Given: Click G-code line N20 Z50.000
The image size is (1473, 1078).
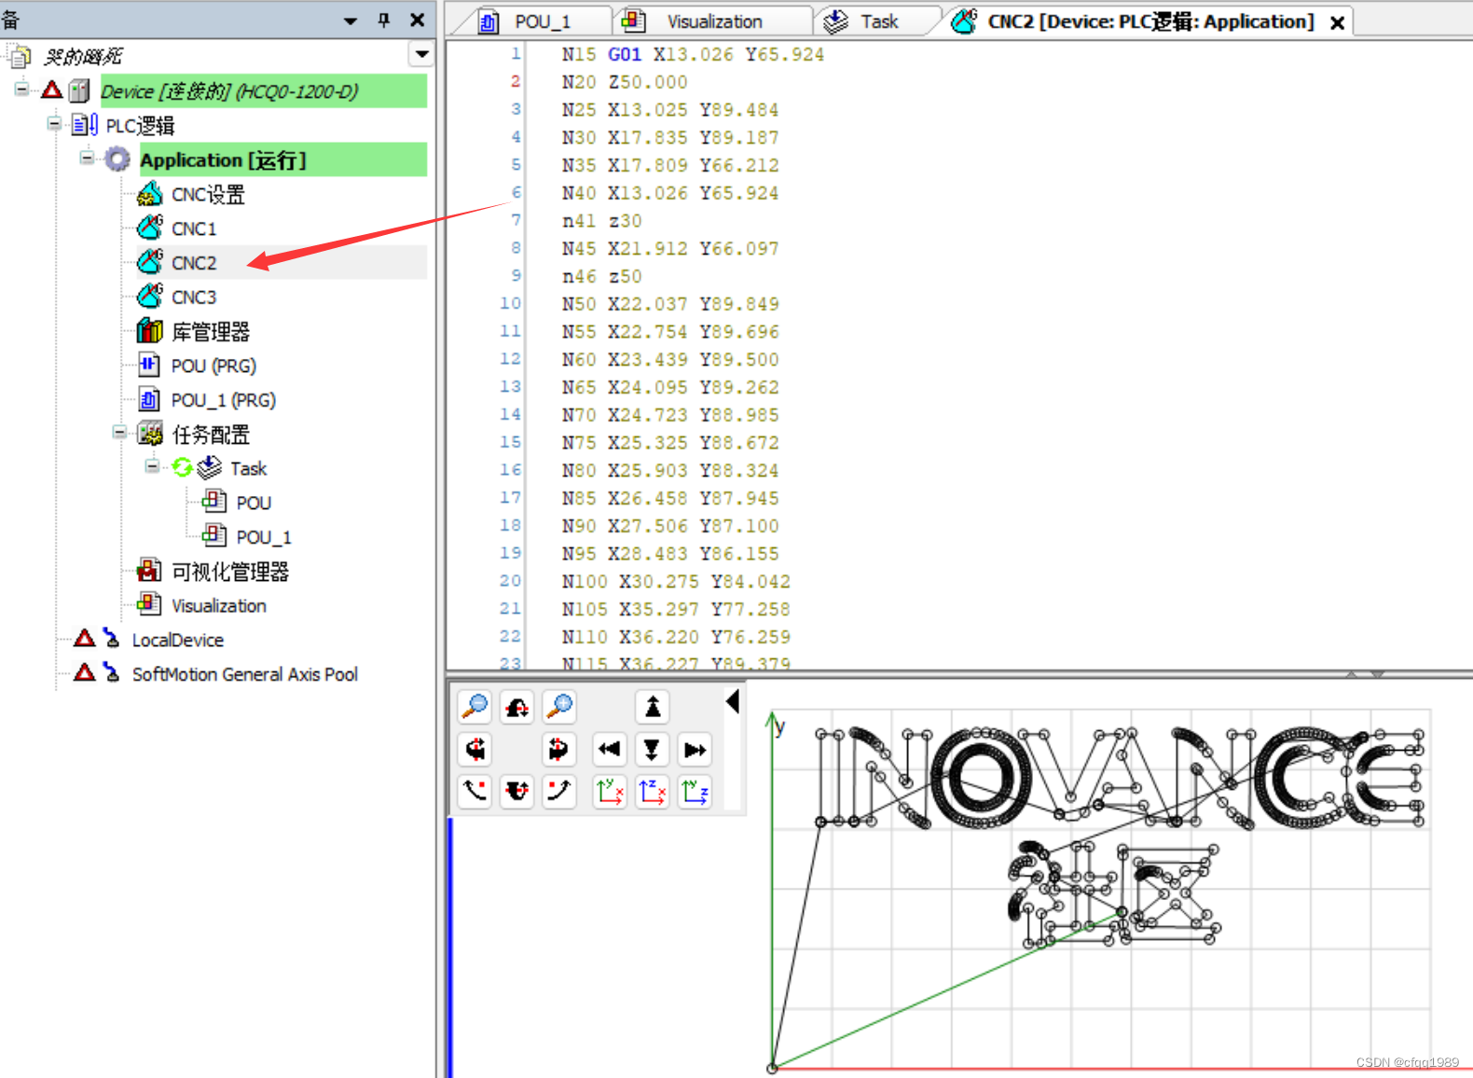Looking at the screenshot, I should coord(625,82).
